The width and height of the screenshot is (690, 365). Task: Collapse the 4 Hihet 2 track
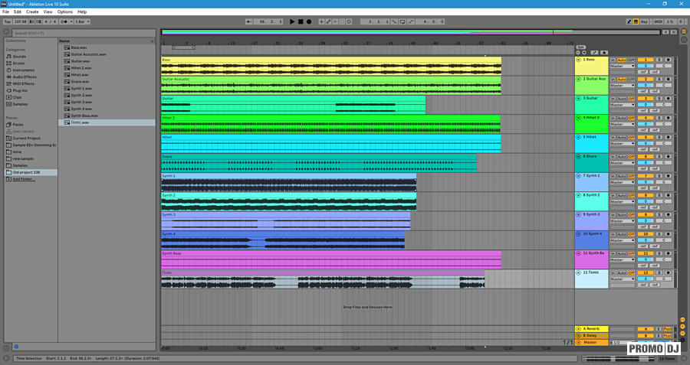579,118
